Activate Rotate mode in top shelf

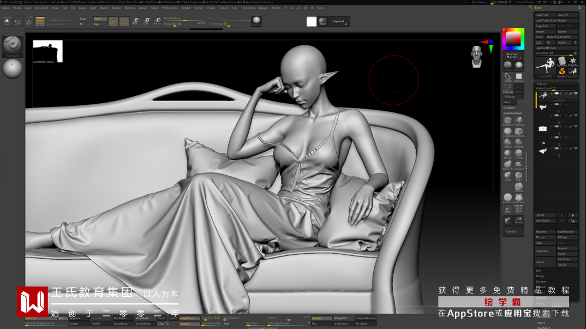157,21
